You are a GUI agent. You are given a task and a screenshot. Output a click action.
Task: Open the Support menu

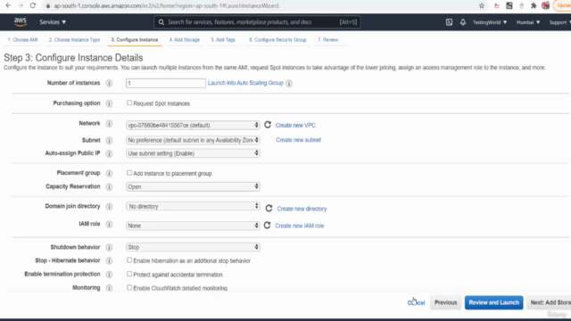(x=559, y=22)
